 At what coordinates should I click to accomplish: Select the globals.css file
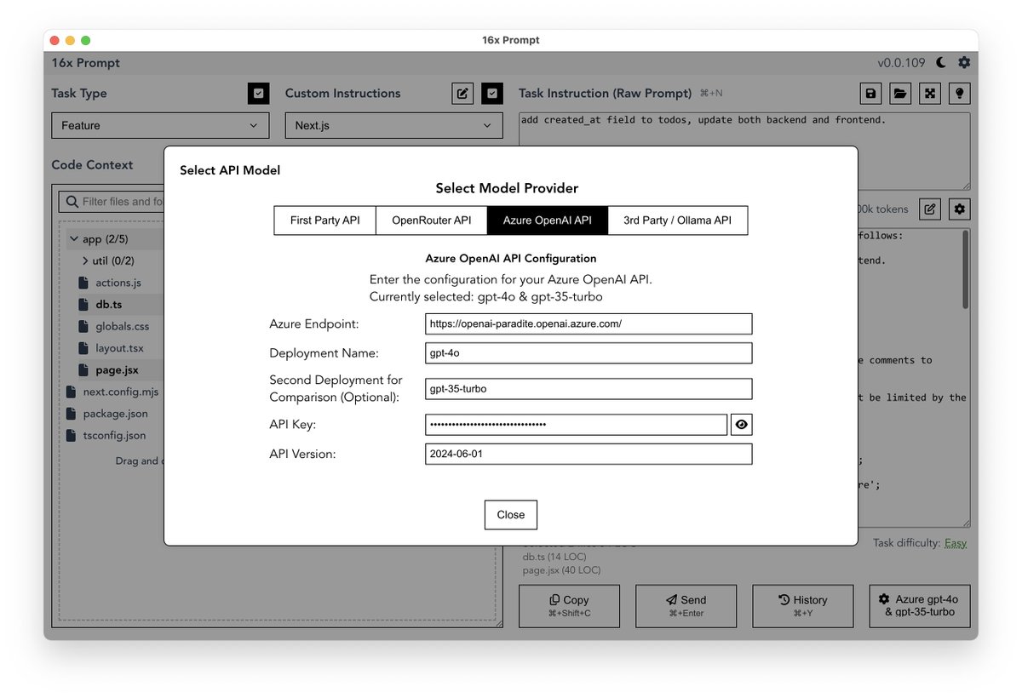[123, 326]
